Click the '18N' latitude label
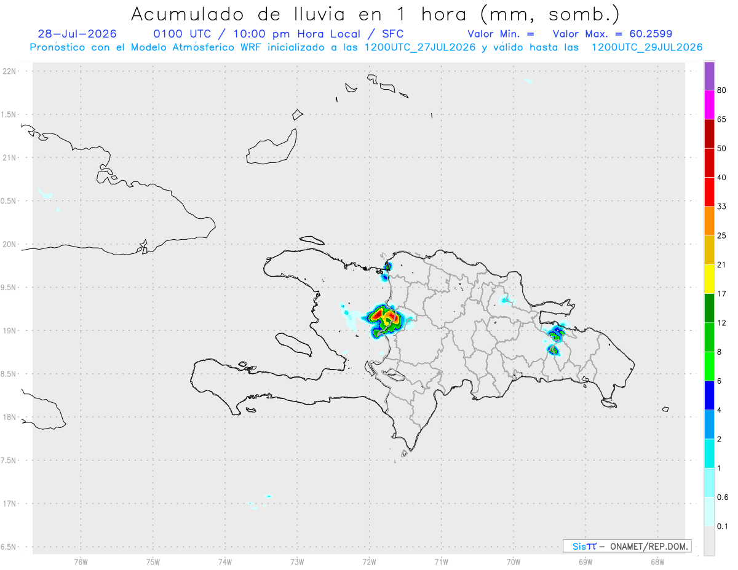The height and width of the screenshot is (570, 738). [10, 417]
